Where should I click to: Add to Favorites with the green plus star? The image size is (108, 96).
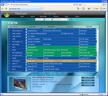tap(6, 9)
